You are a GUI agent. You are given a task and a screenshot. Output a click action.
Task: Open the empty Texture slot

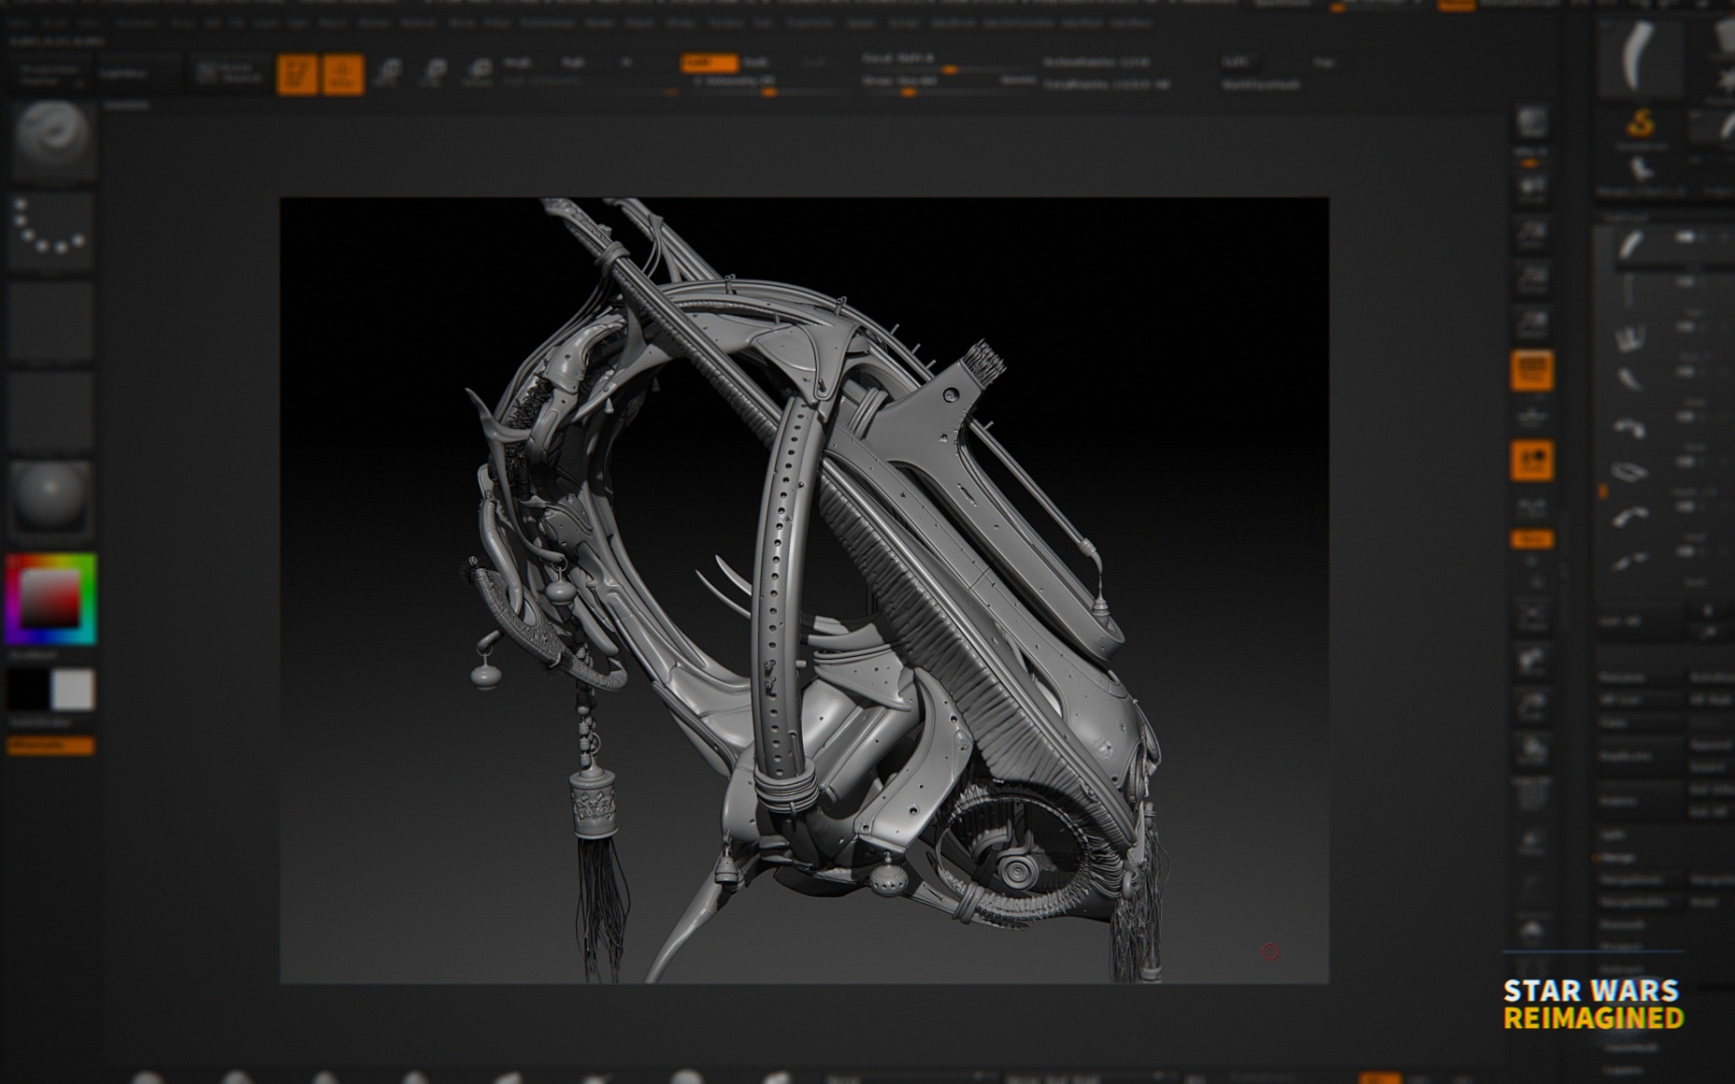click(51, 409)
